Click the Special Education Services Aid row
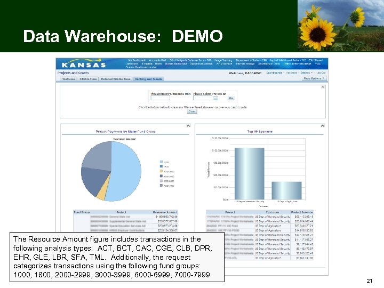 click(134, 226)
